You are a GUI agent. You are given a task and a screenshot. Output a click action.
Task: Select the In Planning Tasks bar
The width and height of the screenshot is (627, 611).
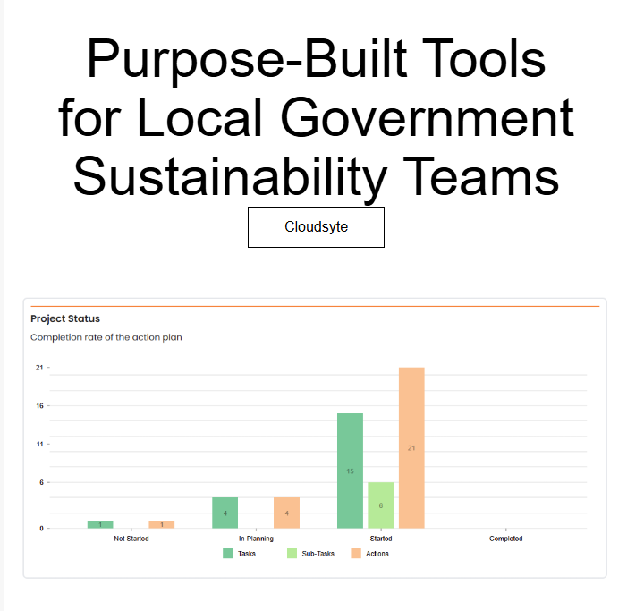click(225, 513)
